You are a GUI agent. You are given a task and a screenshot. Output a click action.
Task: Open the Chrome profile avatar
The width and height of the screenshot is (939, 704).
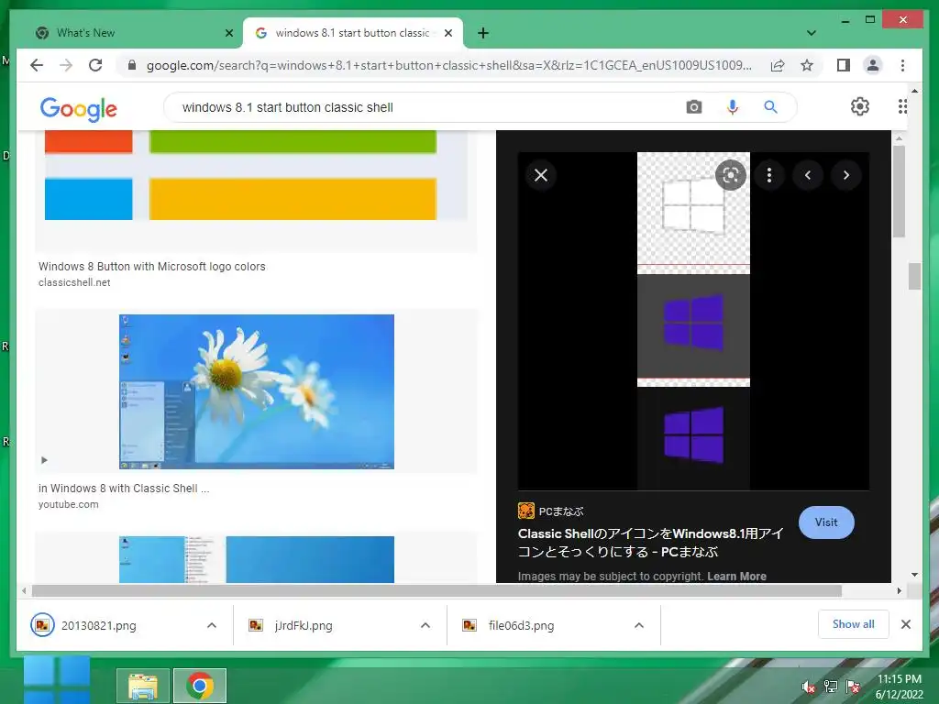click(x=873, y=65)
